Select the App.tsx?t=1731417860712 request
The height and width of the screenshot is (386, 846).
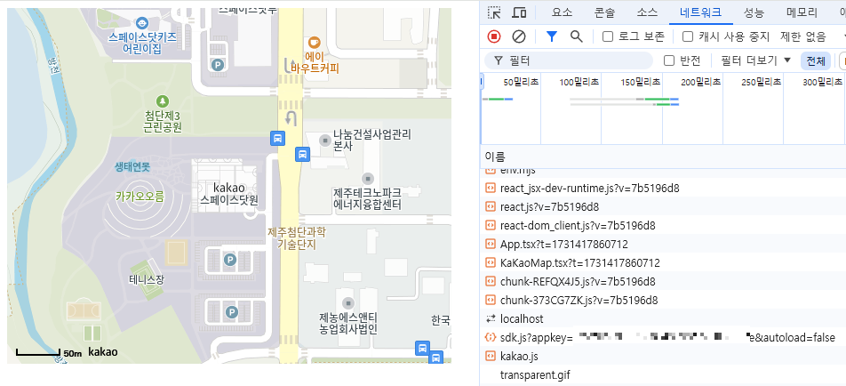click(x=663, y=244)
